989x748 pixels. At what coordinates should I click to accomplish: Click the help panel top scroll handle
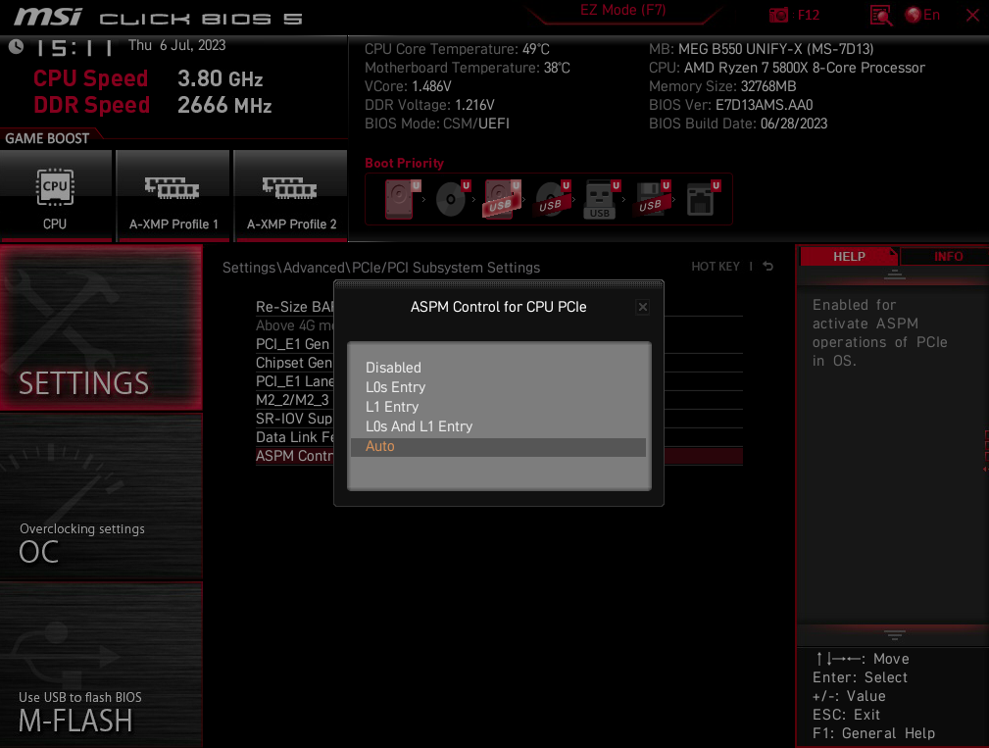[x=894, y=274]
